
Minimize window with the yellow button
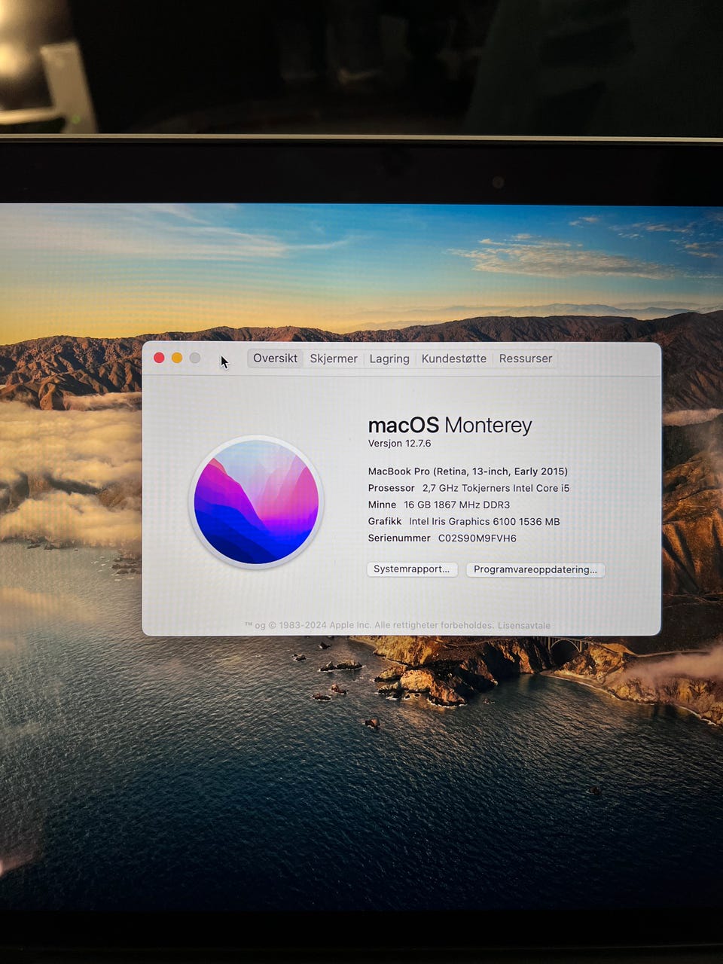pos(177,358)
